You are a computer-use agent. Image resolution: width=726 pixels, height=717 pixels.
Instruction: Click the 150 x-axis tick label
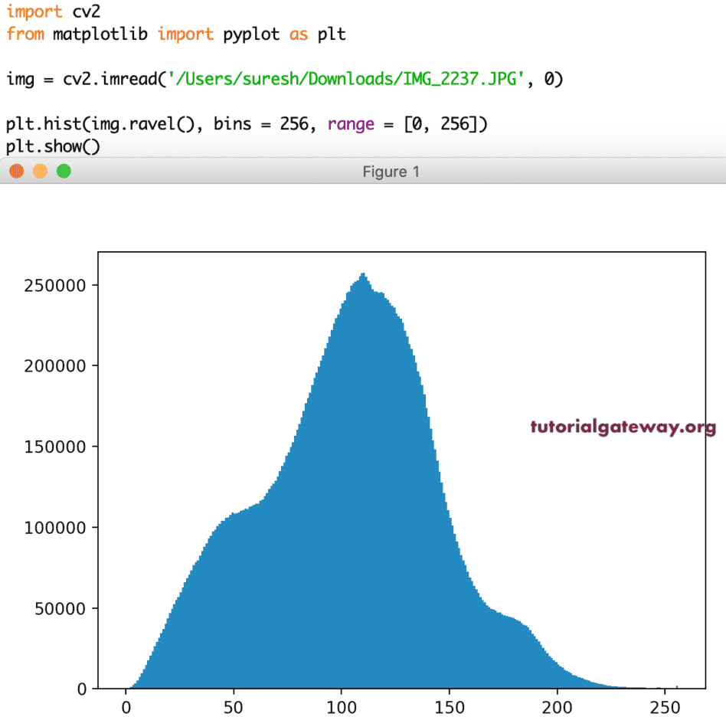pos(449,707)
